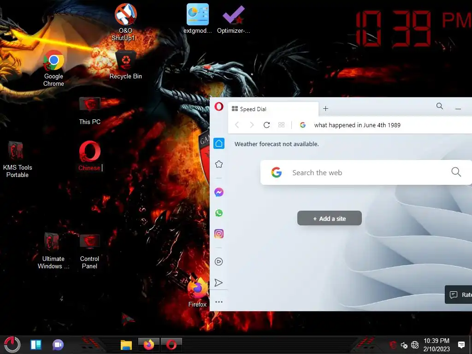472x354 pixels.
Task: Switch to Firefox on the taskbar
Action: click(149, 345)
